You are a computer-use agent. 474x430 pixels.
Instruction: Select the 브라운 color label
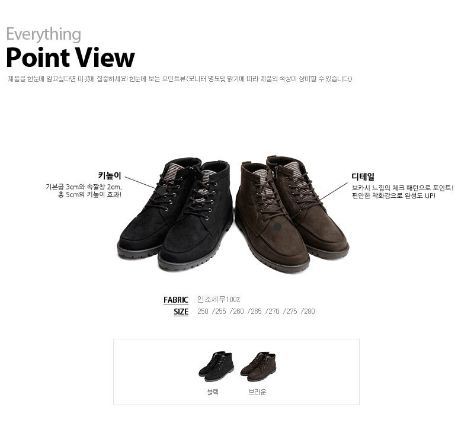tap(257, 392)
